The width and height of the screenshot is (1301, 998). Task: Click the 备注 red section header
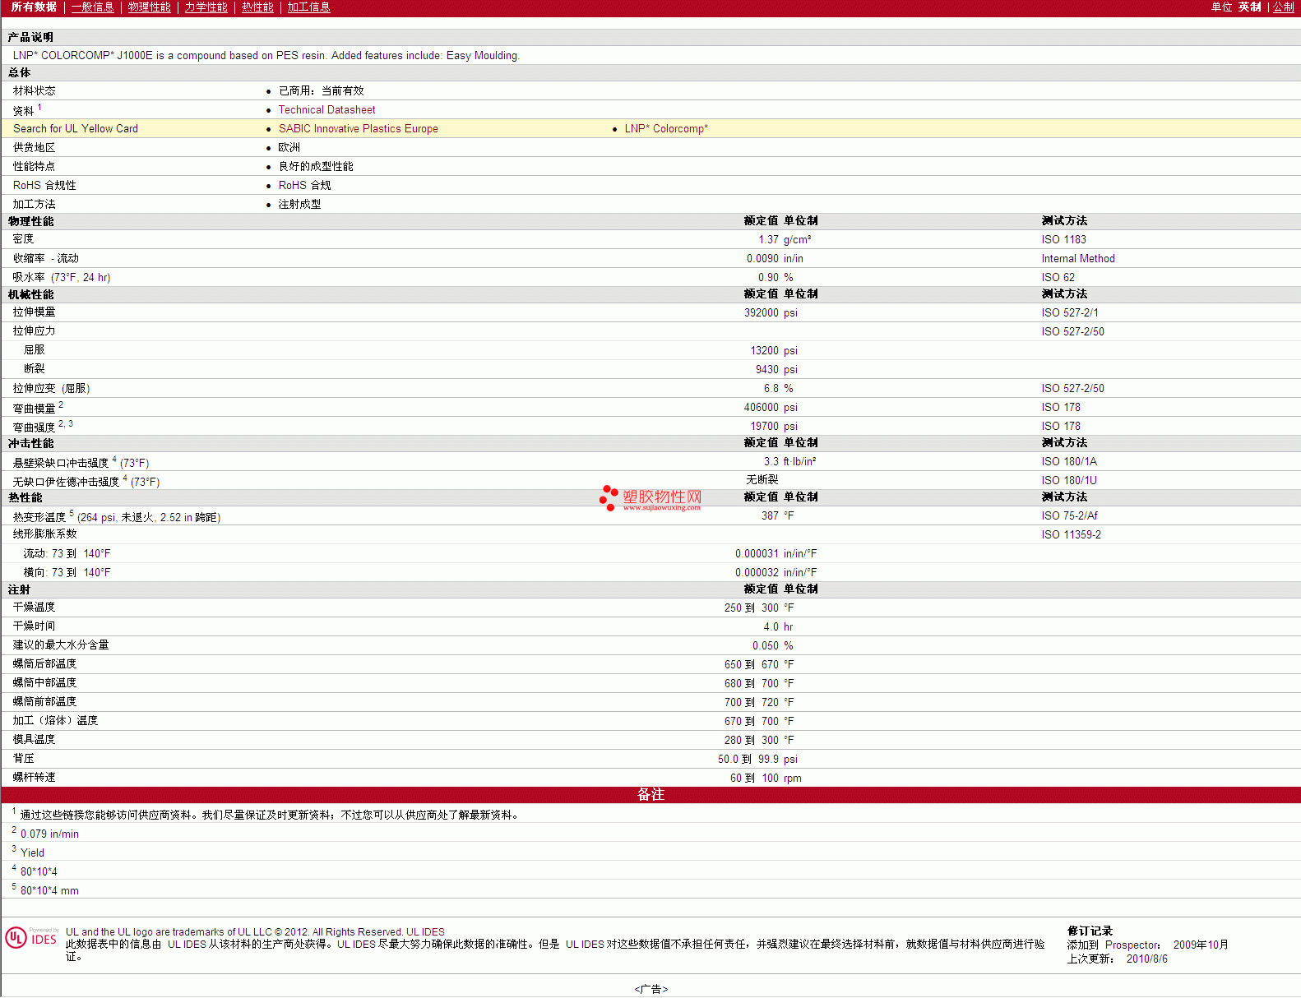(x=650, y=794)
